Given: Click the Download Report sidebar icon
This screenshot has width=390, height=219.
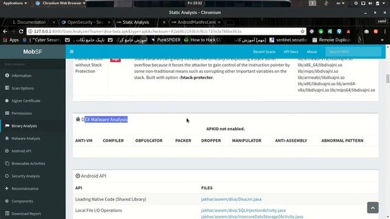Looking at the screenshot, I should point(7,214).
